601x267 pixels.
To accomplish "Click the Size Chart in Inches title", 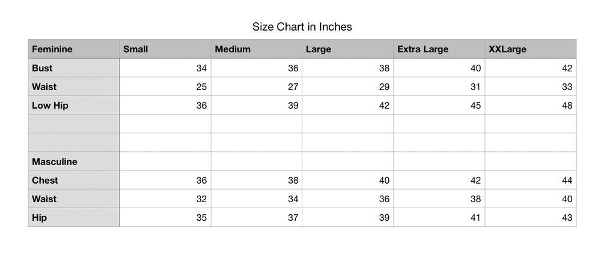I will pos(302,26).
